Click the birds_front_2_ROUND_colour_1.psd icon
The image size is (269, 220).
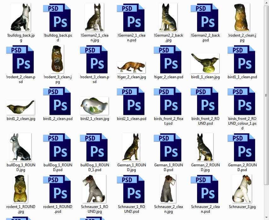pyautogui.click(x=241, y=101)
